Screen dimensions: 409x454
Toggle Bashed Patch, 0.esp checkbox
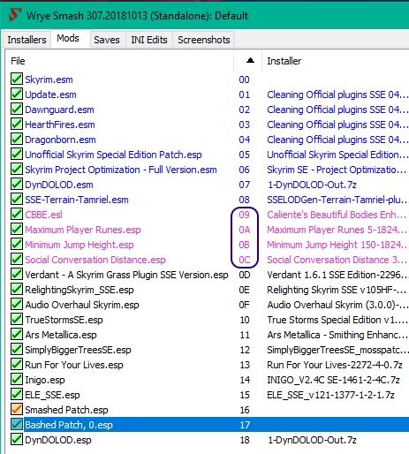point(17,425)
